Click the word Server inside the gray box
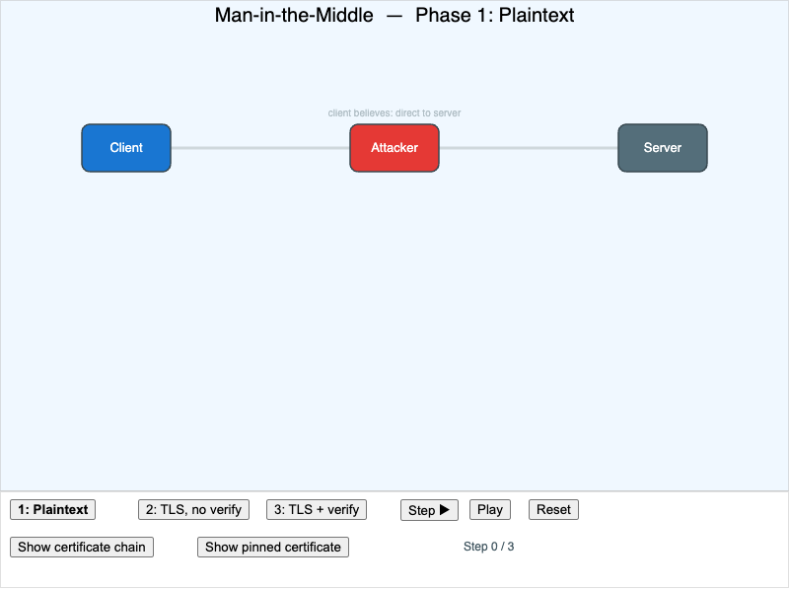The image size is (789, 590). coord(663,148)
